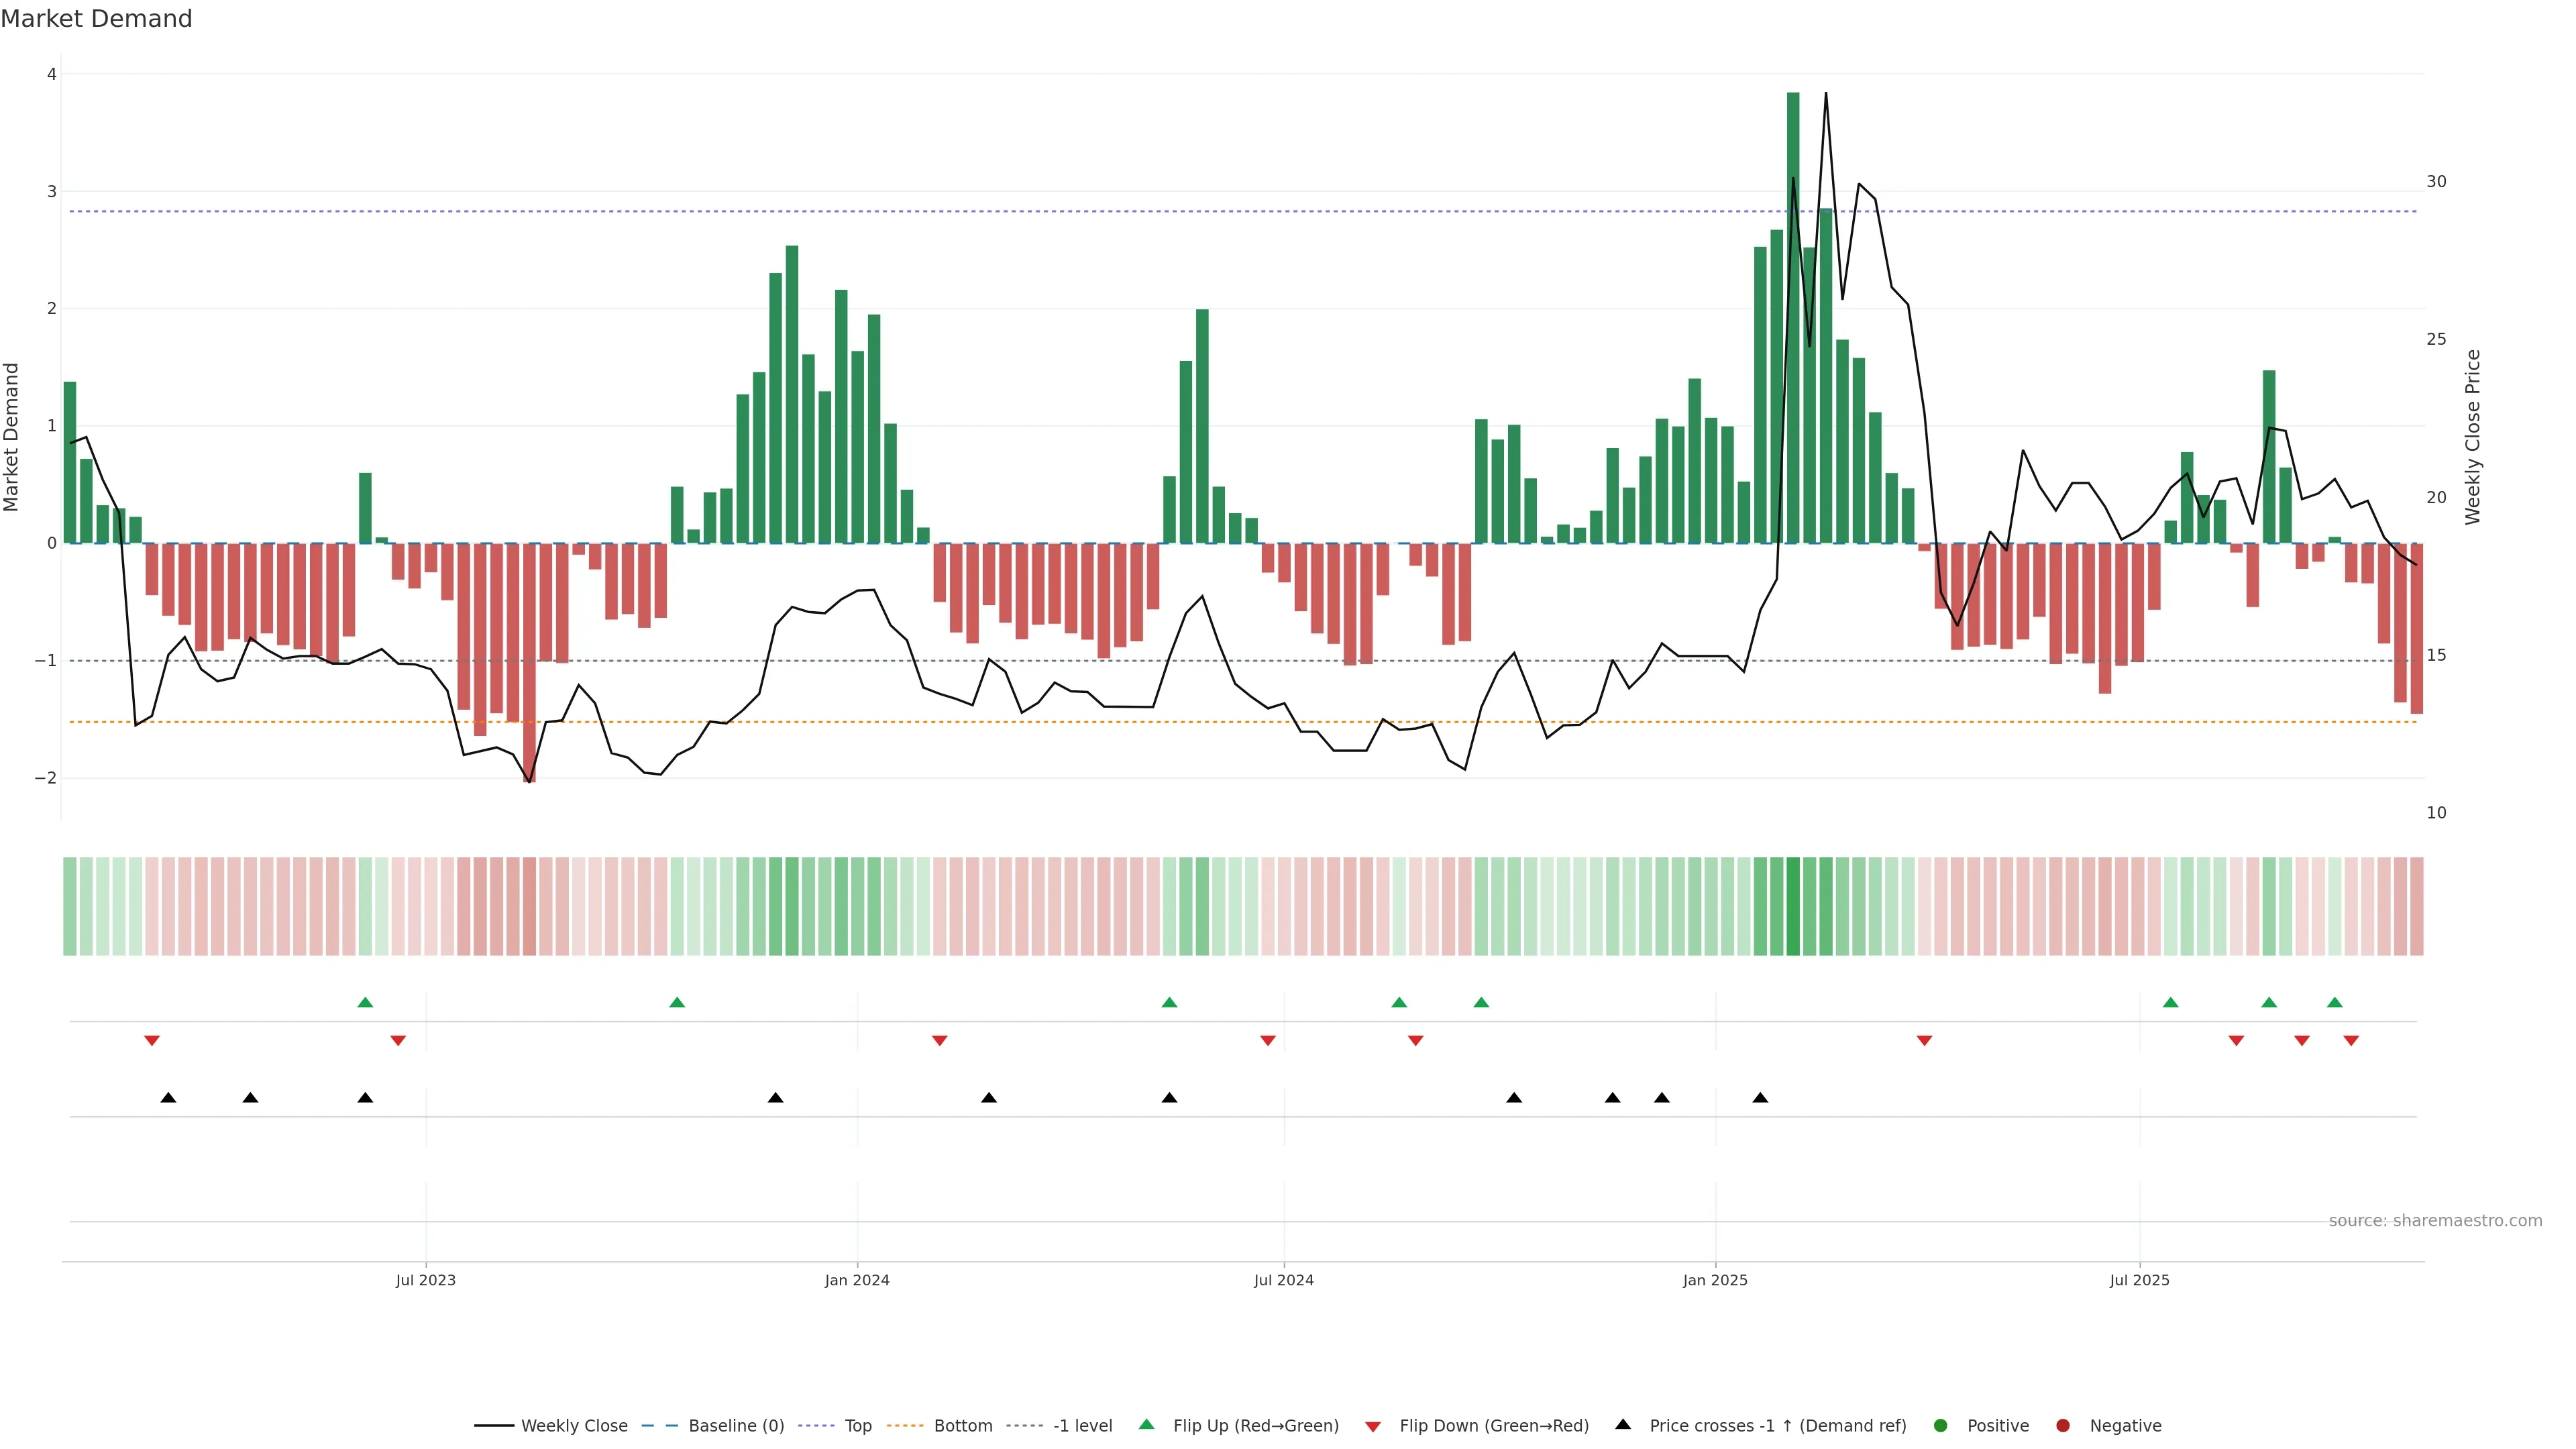
Task: Click the dark red Negative legend dot
Action: pos(2063,1426)
